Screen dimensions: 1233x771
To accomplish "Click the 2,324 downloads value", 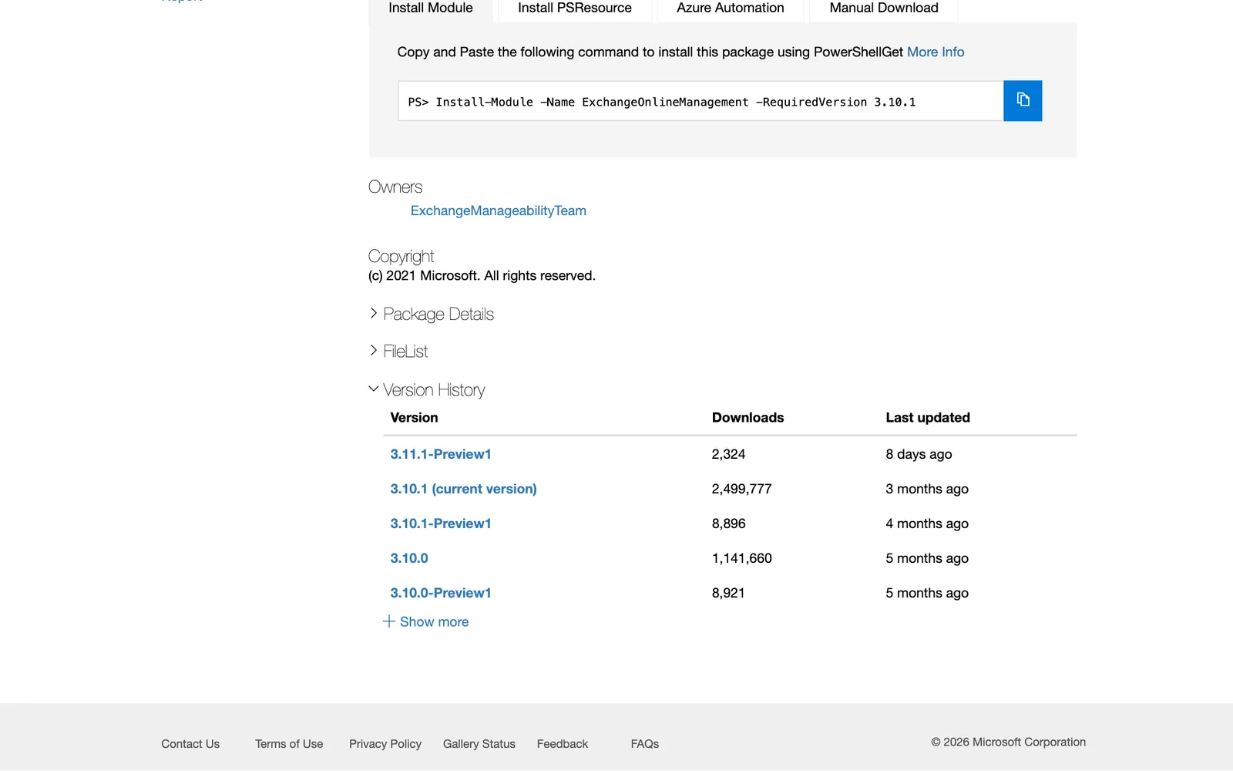I will coord(729,454).
